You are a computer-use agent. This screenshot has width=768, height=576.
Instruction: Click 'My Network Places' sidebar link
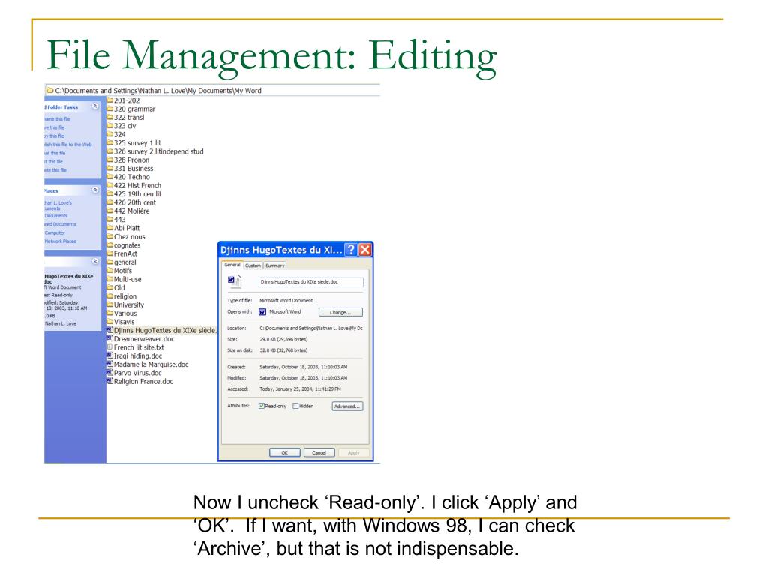point(60,241)
